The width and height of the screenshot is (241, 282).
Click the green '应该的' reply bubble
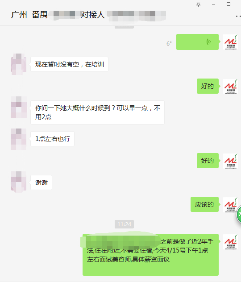tap(204, 204)
